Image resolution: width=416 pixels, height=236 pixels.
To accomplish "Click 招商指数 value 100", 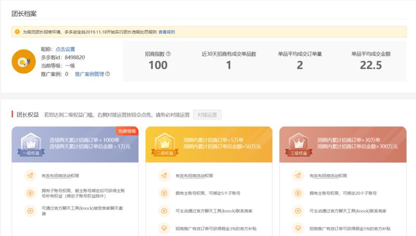I will 158,65.
